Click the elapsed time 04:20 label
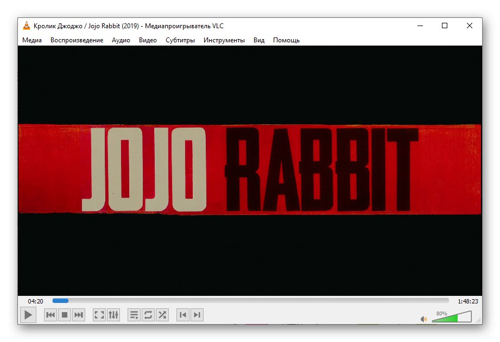This screenshot has width=500, height=342. coord(35,301)
